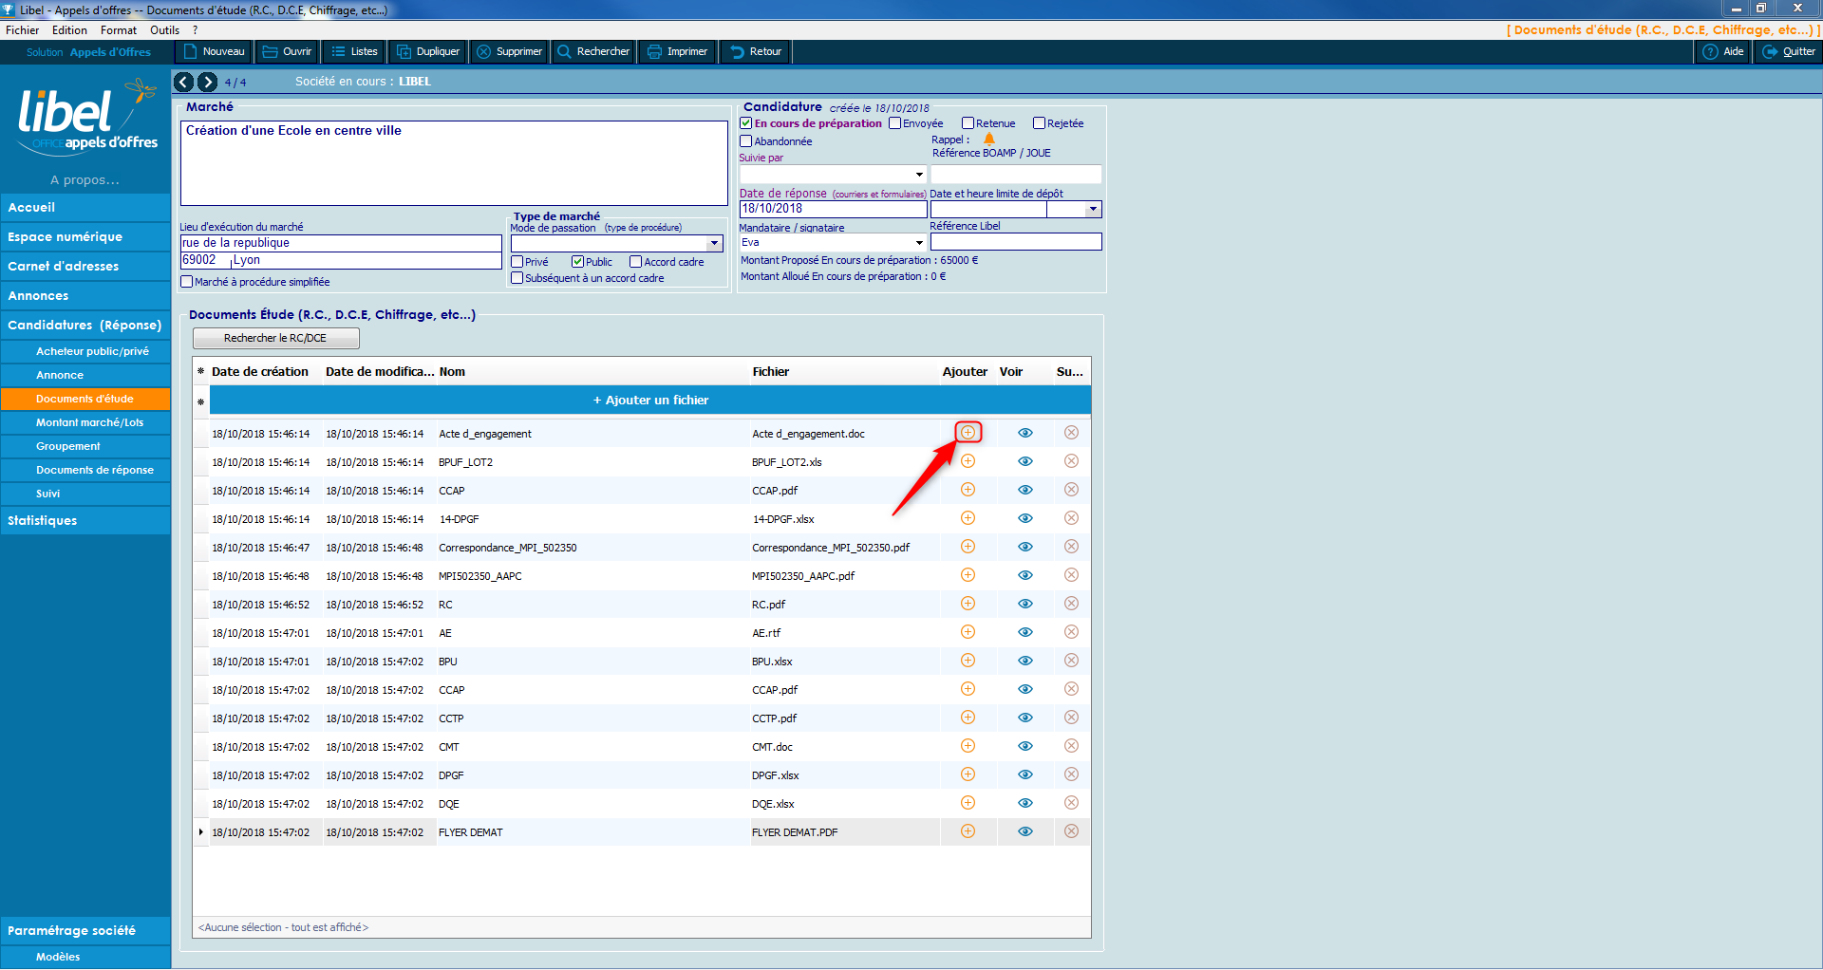Delete the FLYER DEMAT row
The width and height of the screenshot is (1823, 970).
(1071, 831)
